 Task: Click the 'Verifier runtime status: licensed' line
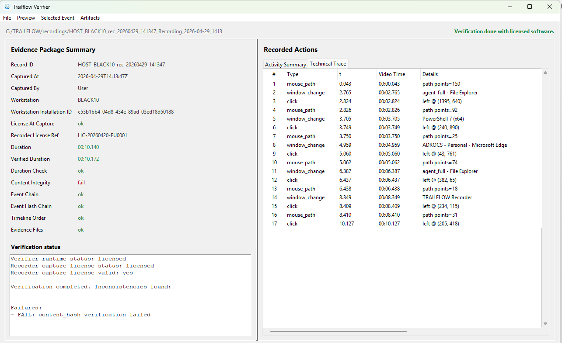68,259
